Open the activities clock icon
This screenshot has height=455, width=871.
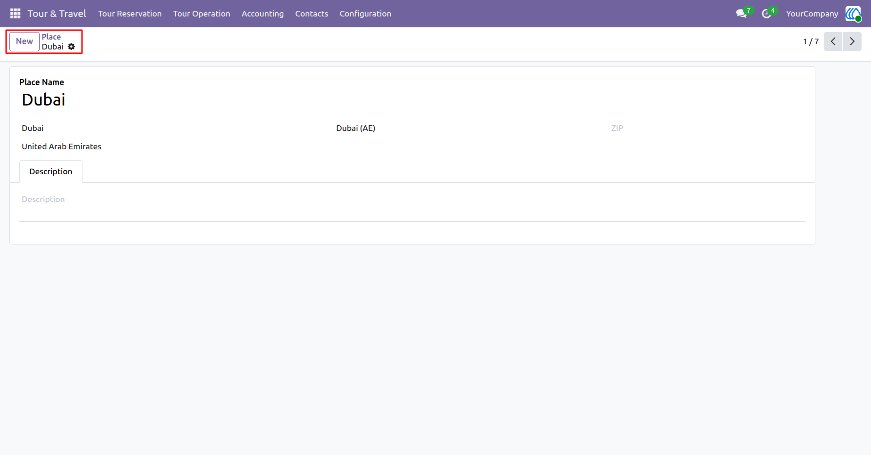click(x=766, y=14)
